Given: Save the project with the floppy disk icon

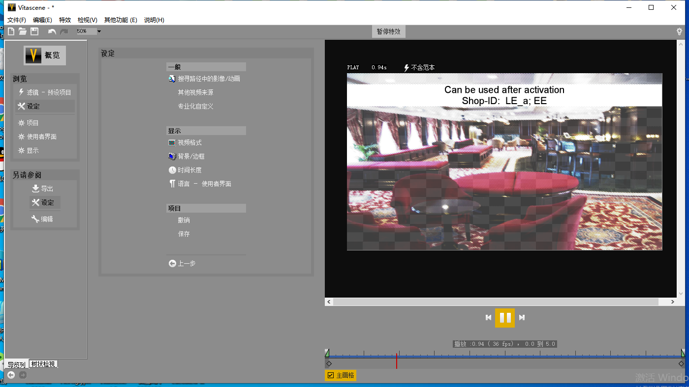Looking at the screenshot, I should click(x=34, y=31).
